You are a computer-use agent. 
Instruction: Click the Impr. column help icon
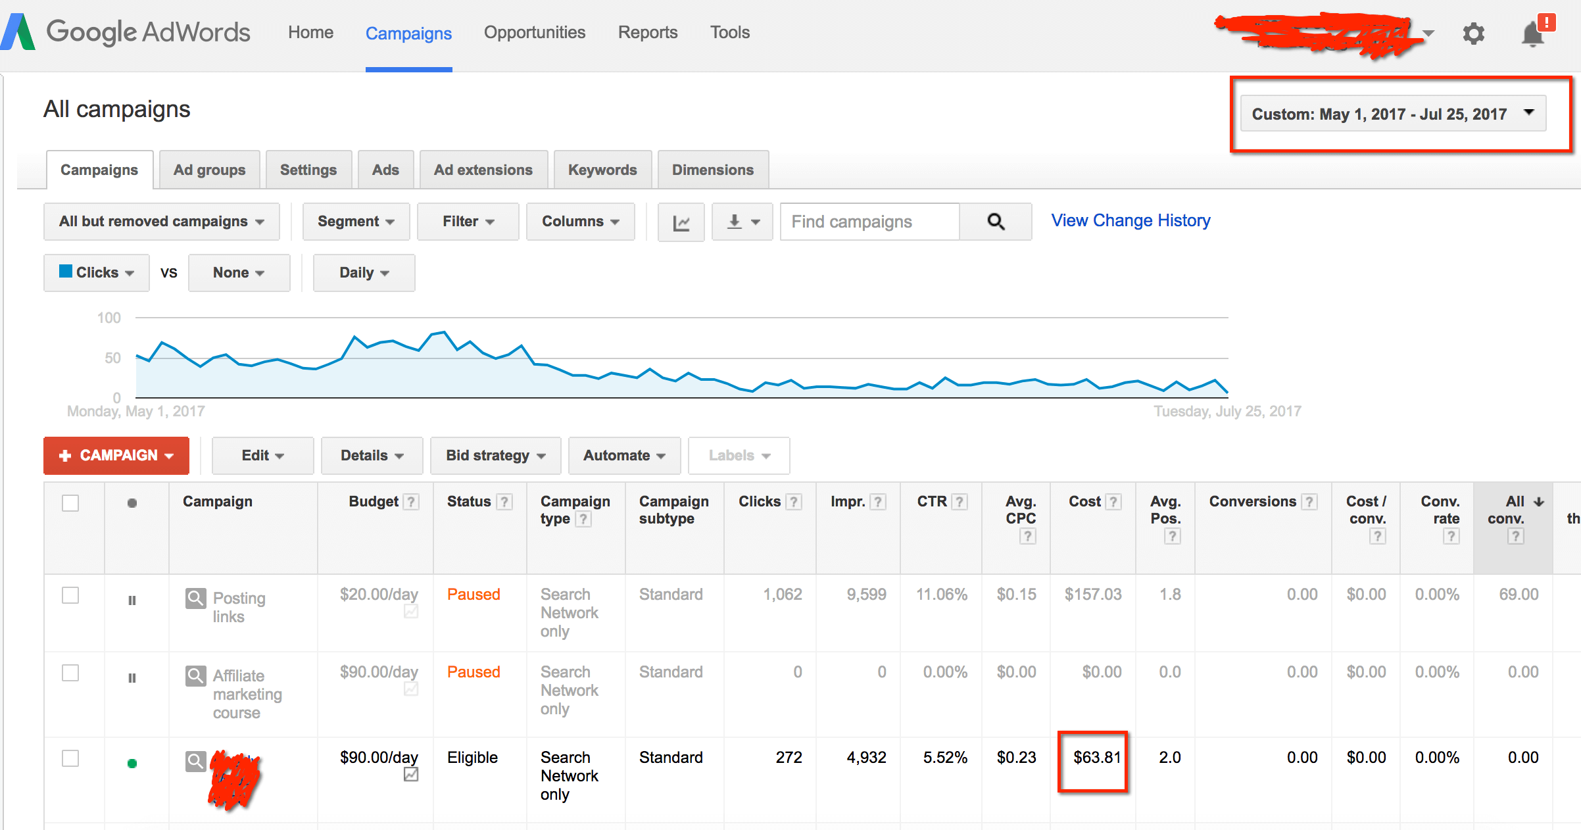(x=878, y=502)
